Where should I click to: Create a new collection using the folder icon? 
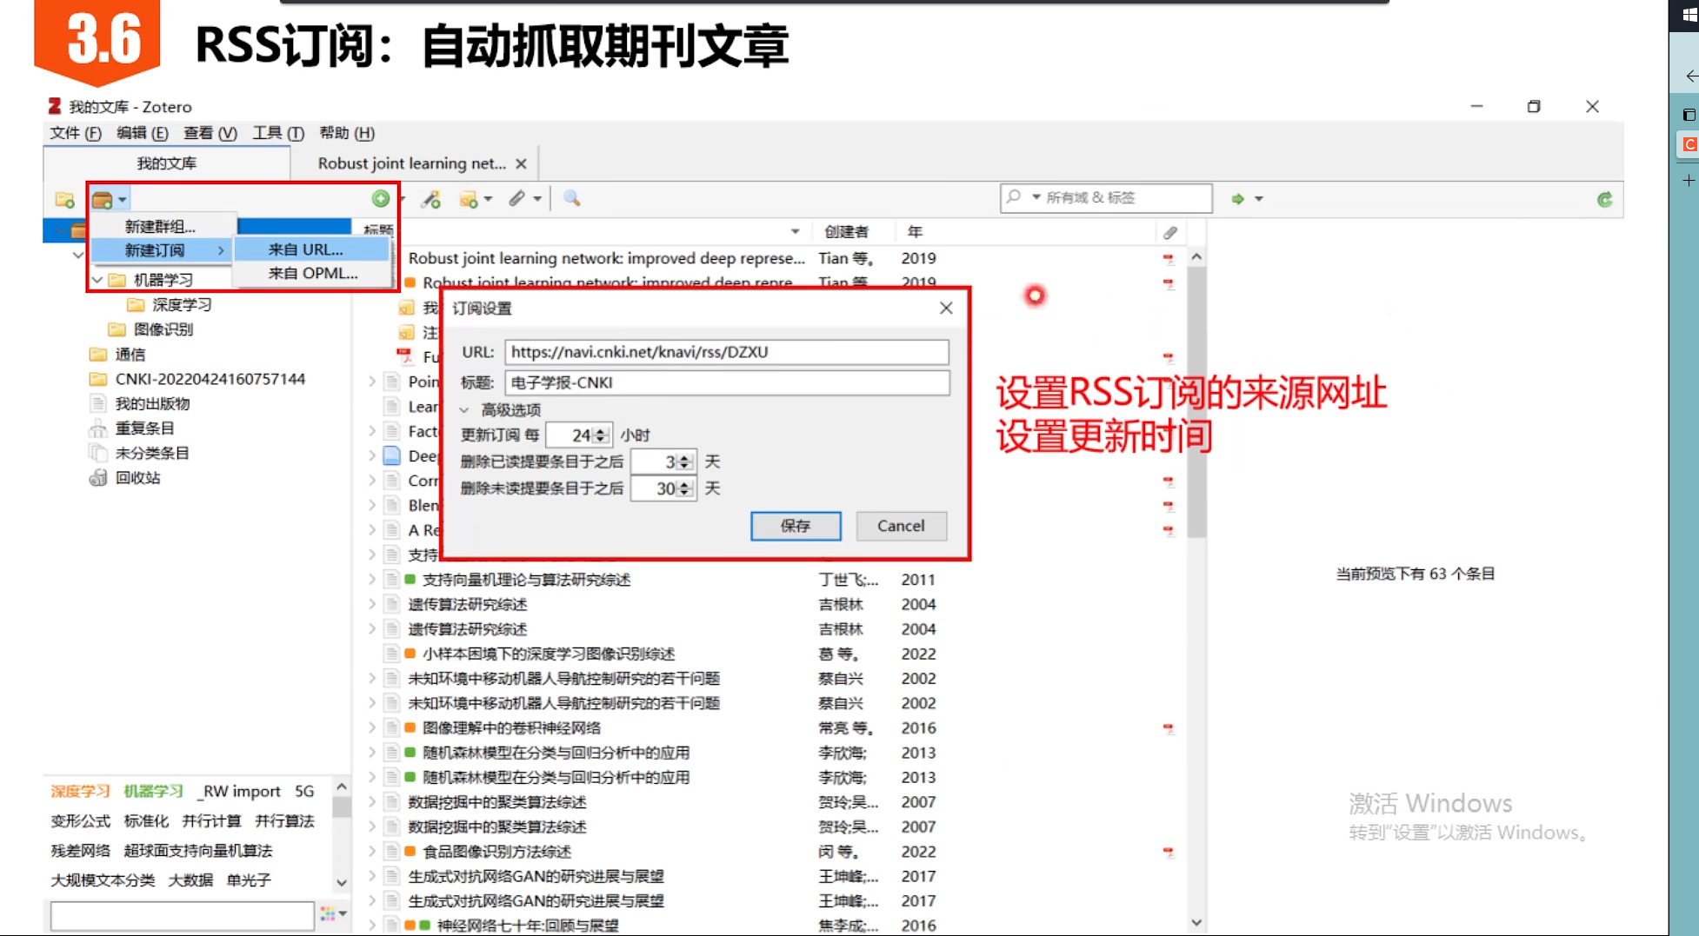pyautogui.click(x=64, y=198)
